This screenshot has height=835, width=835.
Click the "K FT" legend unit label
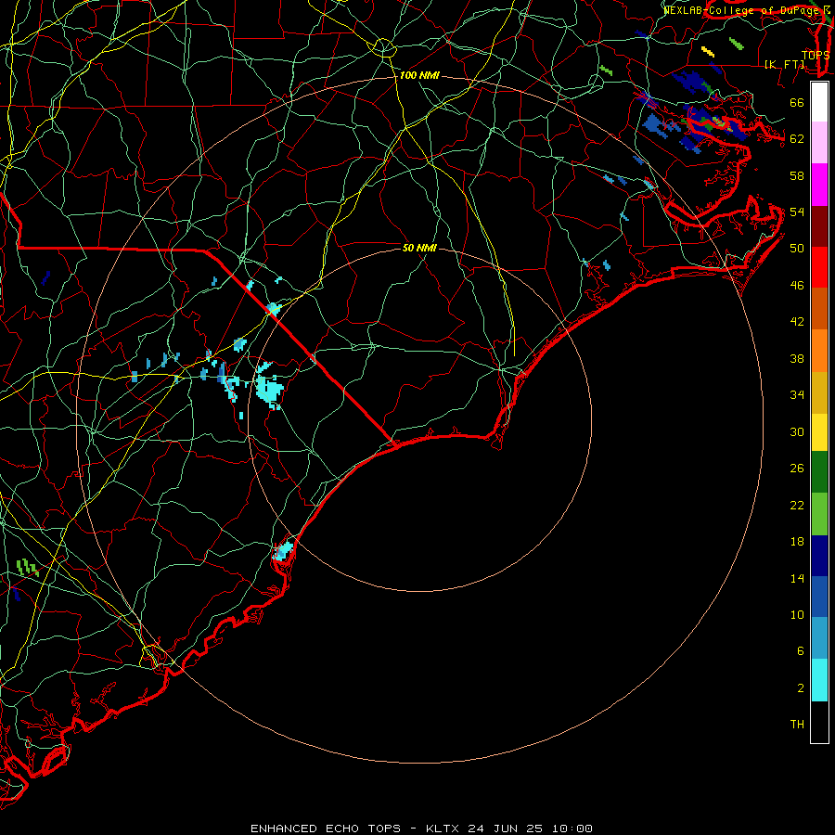pyautogui.click(x=785, y=64)
